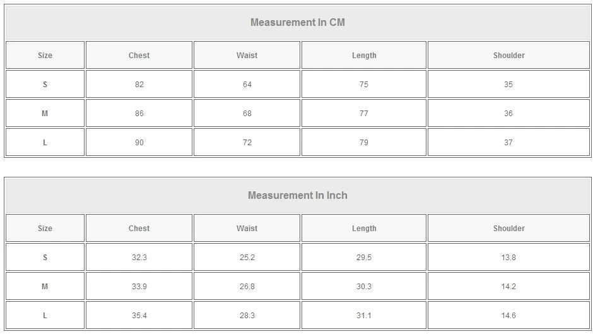Select the M size label in the Inch table

point(45,287)
